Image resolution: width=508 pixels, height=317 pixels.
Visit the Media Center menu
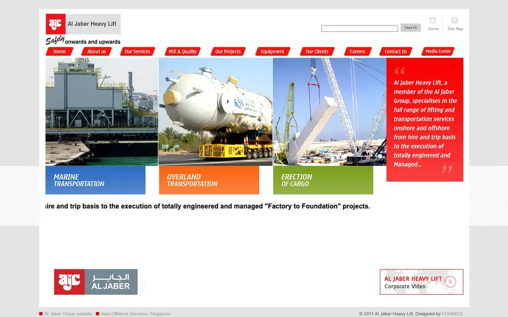(x=438, y=51)
